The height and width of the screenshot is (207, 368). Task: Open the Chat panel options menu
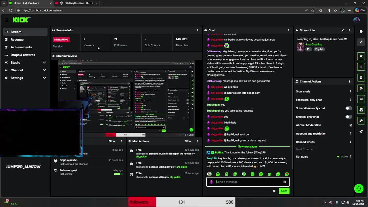click(289, 30)
